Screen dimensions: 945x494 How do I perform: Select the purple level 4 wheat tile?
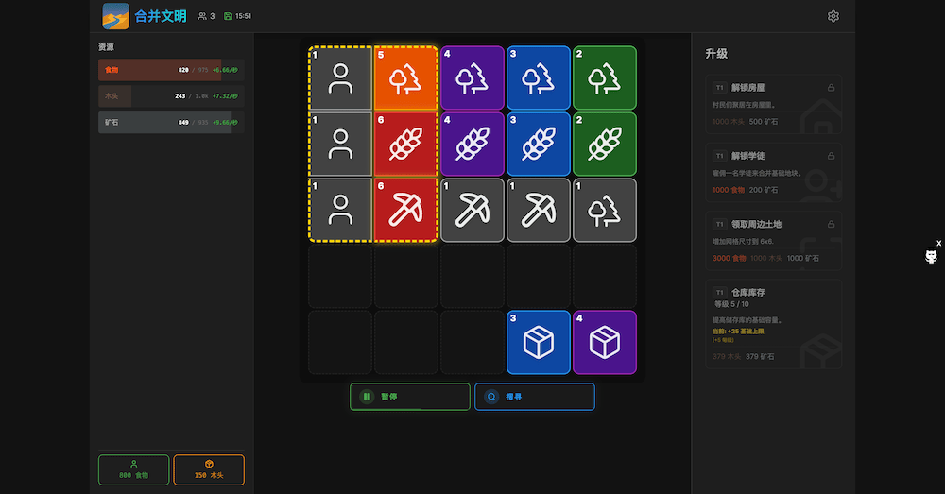click(472, 145)
